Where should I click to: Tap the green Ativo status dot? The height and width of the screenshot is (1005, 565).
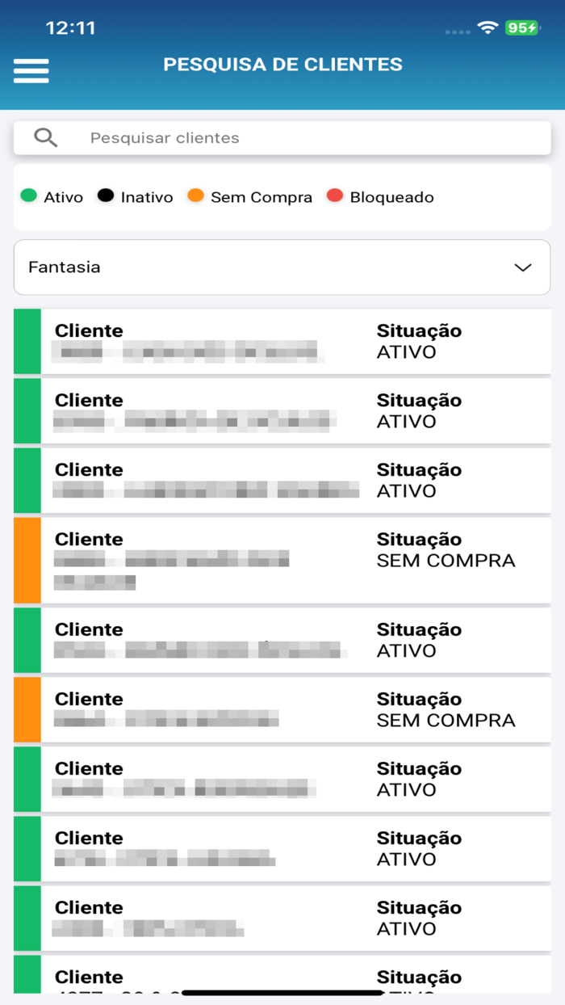29,196
